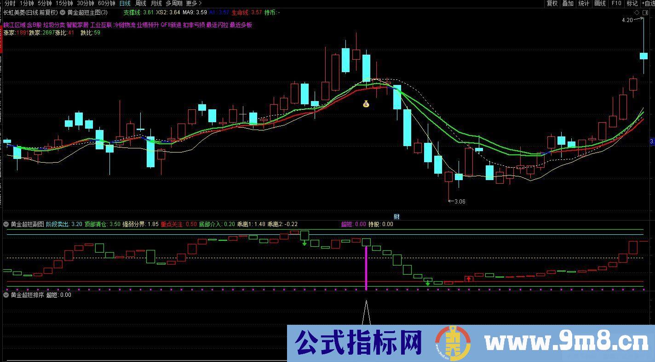Click the 冷链物流 sector tag
The image size is (655, 362).
(x=125, y=25)
